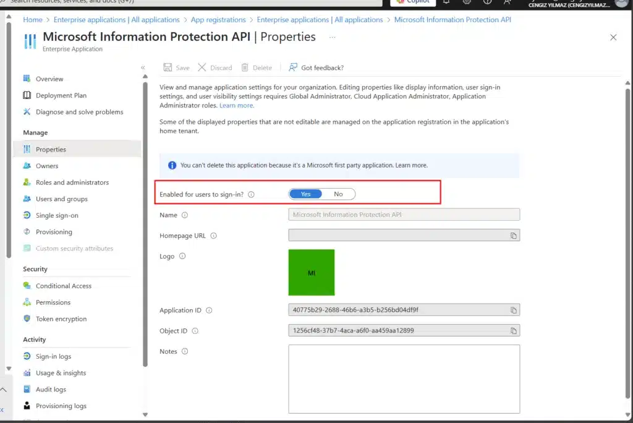Collapse the left navigation sidebar

tap(143, 67)
